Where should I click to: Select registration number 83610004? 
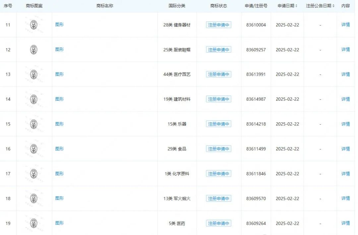click(256, 25)
